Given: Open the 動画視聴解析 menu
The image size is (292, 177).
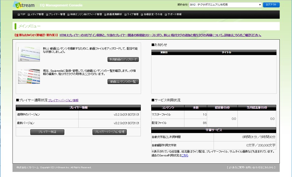Looking at the screenshot, I should tap(114, 15).
